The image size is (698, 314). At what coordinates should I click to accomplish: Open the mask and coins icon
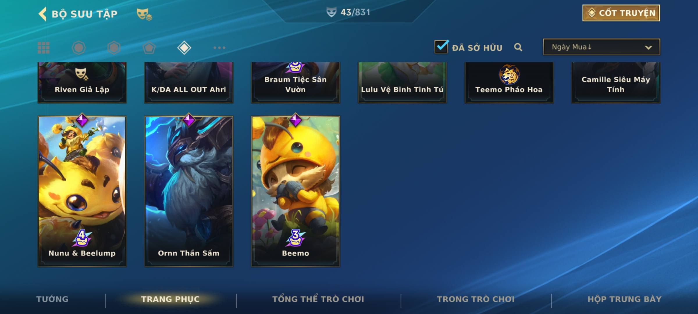click(x=144, y=14)
